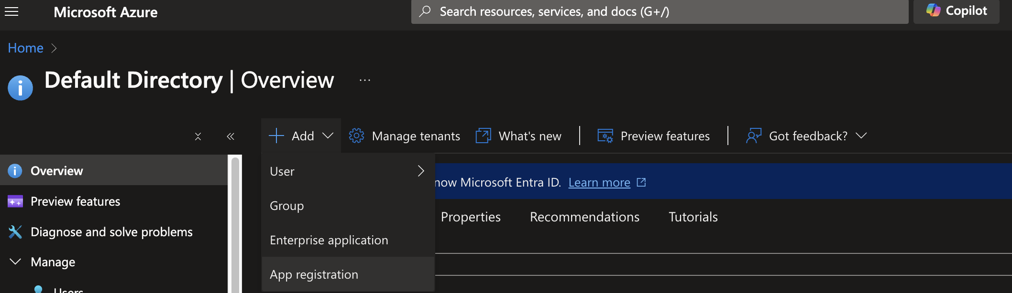Expand the Got feedback dropdown chevron

861,136
